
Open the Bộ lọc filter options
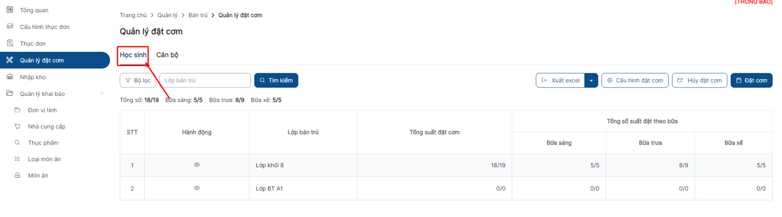(x=138, y=80)
